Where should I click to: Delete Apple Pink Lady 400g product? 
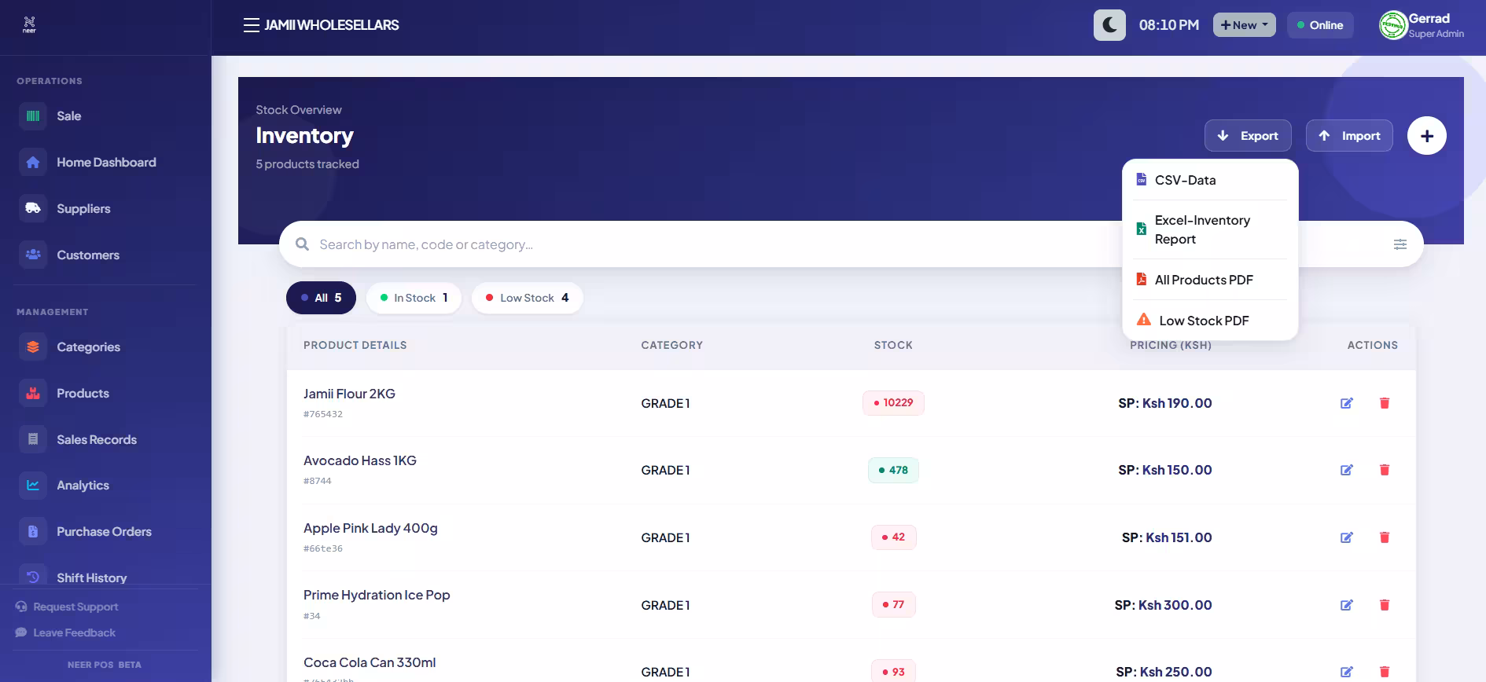(1385, 537)
